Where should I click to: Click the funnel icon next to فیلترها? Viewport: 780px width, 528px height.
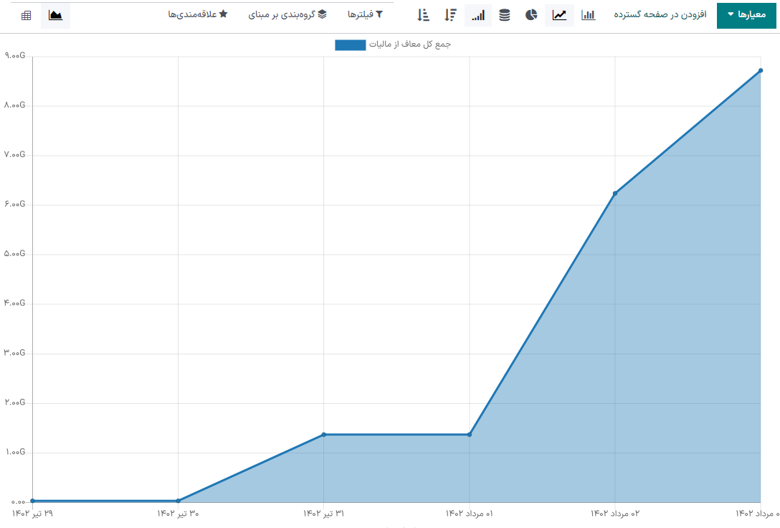[379, 14]
